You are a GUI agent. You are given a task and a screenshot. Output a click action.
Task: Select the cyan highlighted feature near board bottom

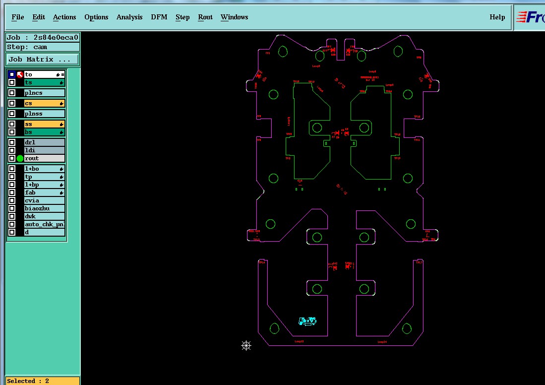pos(307,321)
